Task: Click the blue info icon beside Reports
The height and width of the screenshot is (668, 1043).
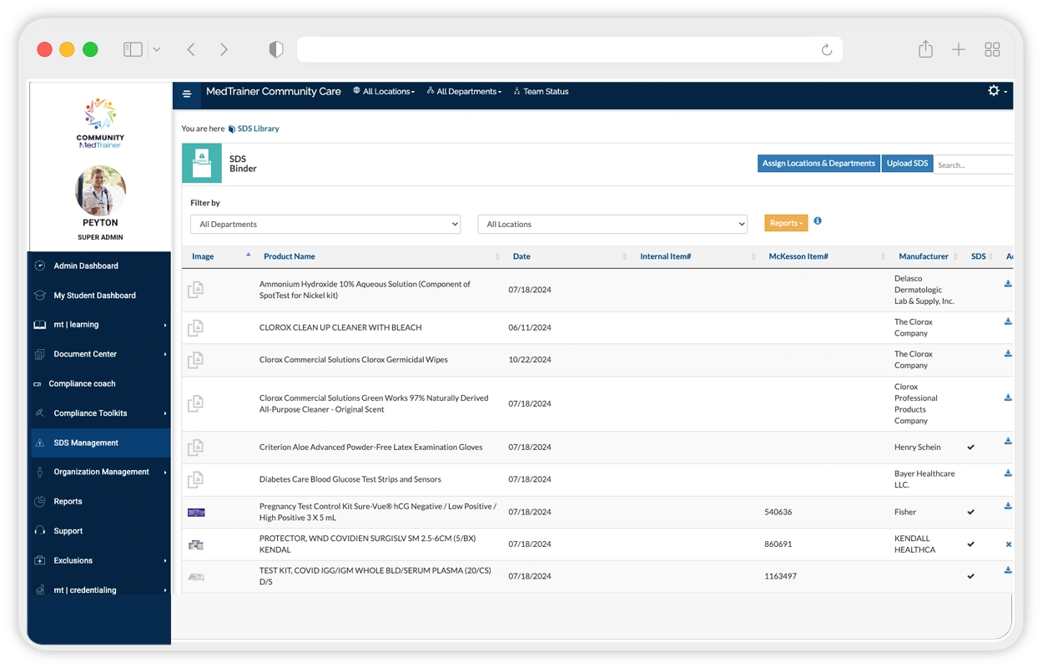Action: pyautogui.click(x=818, y=221)
